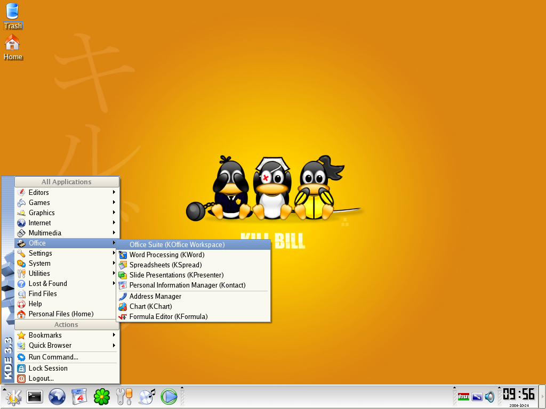Click the KSpread spreadsheet icon

coord(123,265)
